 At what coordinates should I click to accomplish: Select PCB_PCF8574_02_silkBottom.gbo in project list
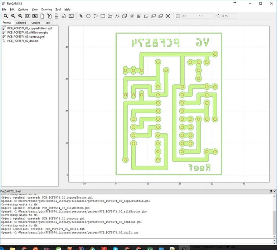[x=28, y=32]
